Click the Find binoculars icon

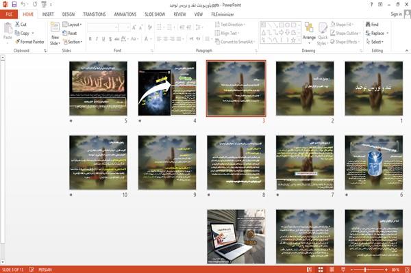pos(368,25)
